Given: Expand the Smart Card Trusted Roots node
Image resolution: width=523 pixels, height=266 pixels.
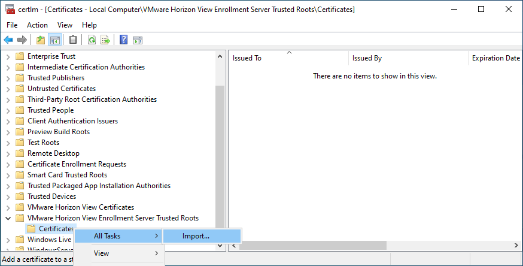Looking at the screenshot, I should 8,175.
